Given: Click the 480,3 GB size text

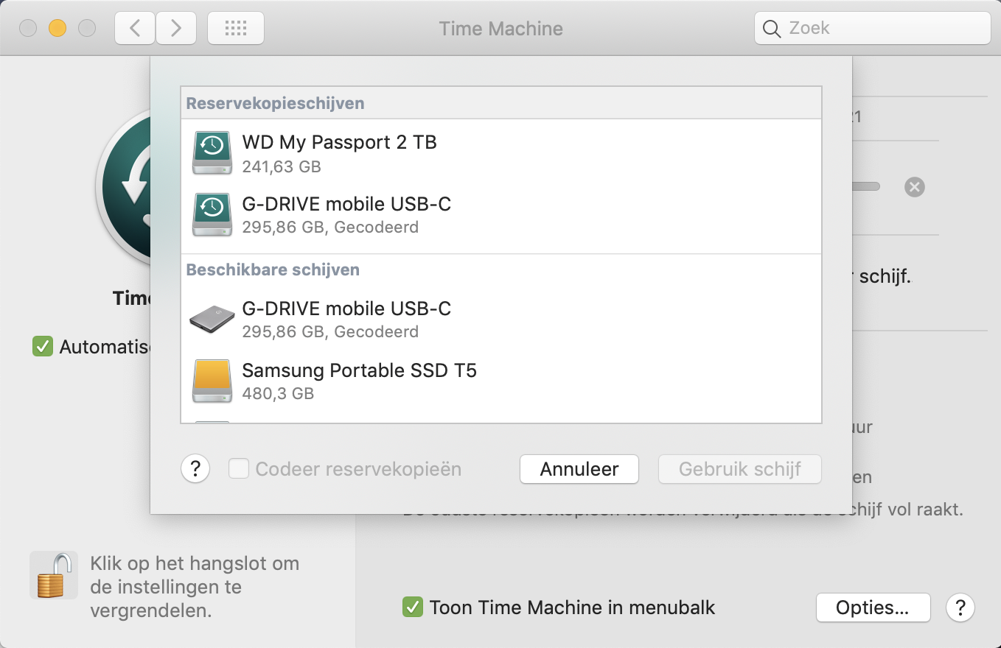Looking at the screenshot, I should coord(278,393).
